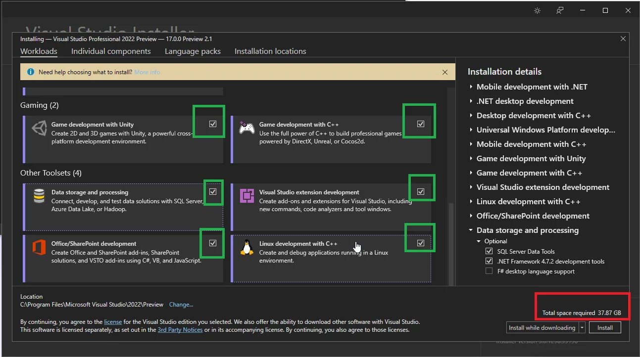Click the Gaming (2) section heading
The height and width of the screenshot is (357, 640).
(x=41, y=105)
